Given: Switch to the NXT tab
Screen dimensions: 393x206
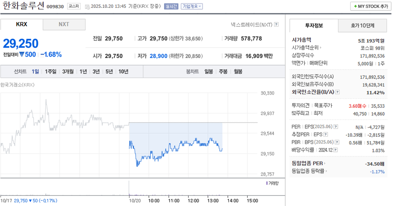Looking at the screenshot, I should pyautogui.click(x=64, y=24).
